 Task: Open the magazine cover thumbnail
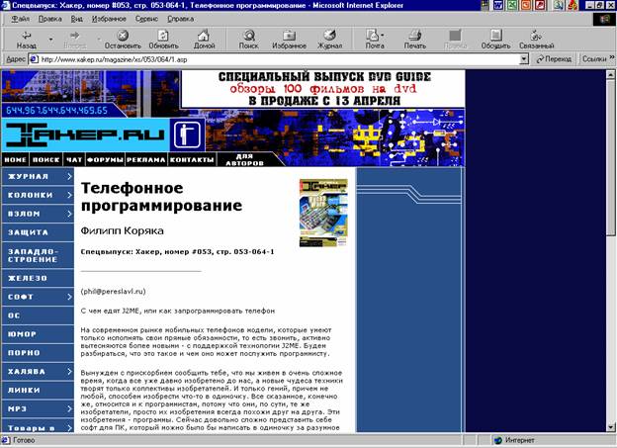(x=323, y=213)
